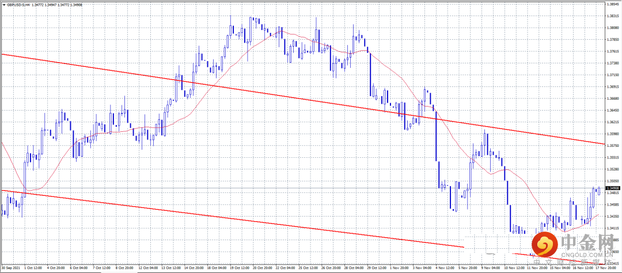
Task: Click price level 1.34115 on price scale
Action: [x=614, y=228]
